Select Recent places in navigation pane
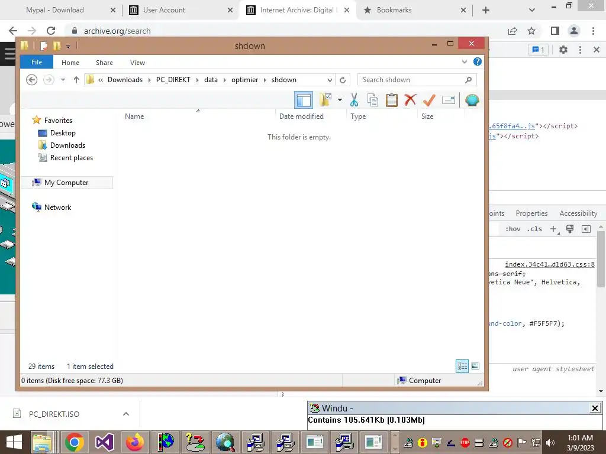Viewport: 606px width, 454px height. 72,157
